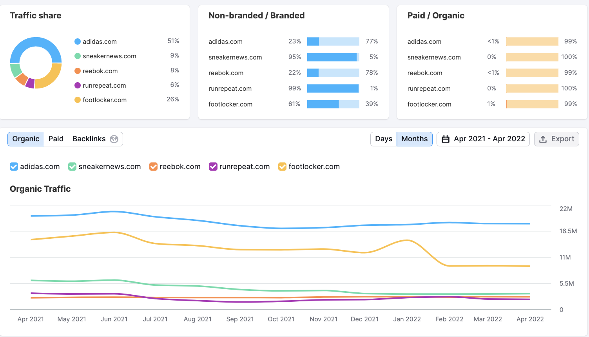Click adidas.com blue legend dot in Traffic share
589x337 pixels.
[78, 41]
